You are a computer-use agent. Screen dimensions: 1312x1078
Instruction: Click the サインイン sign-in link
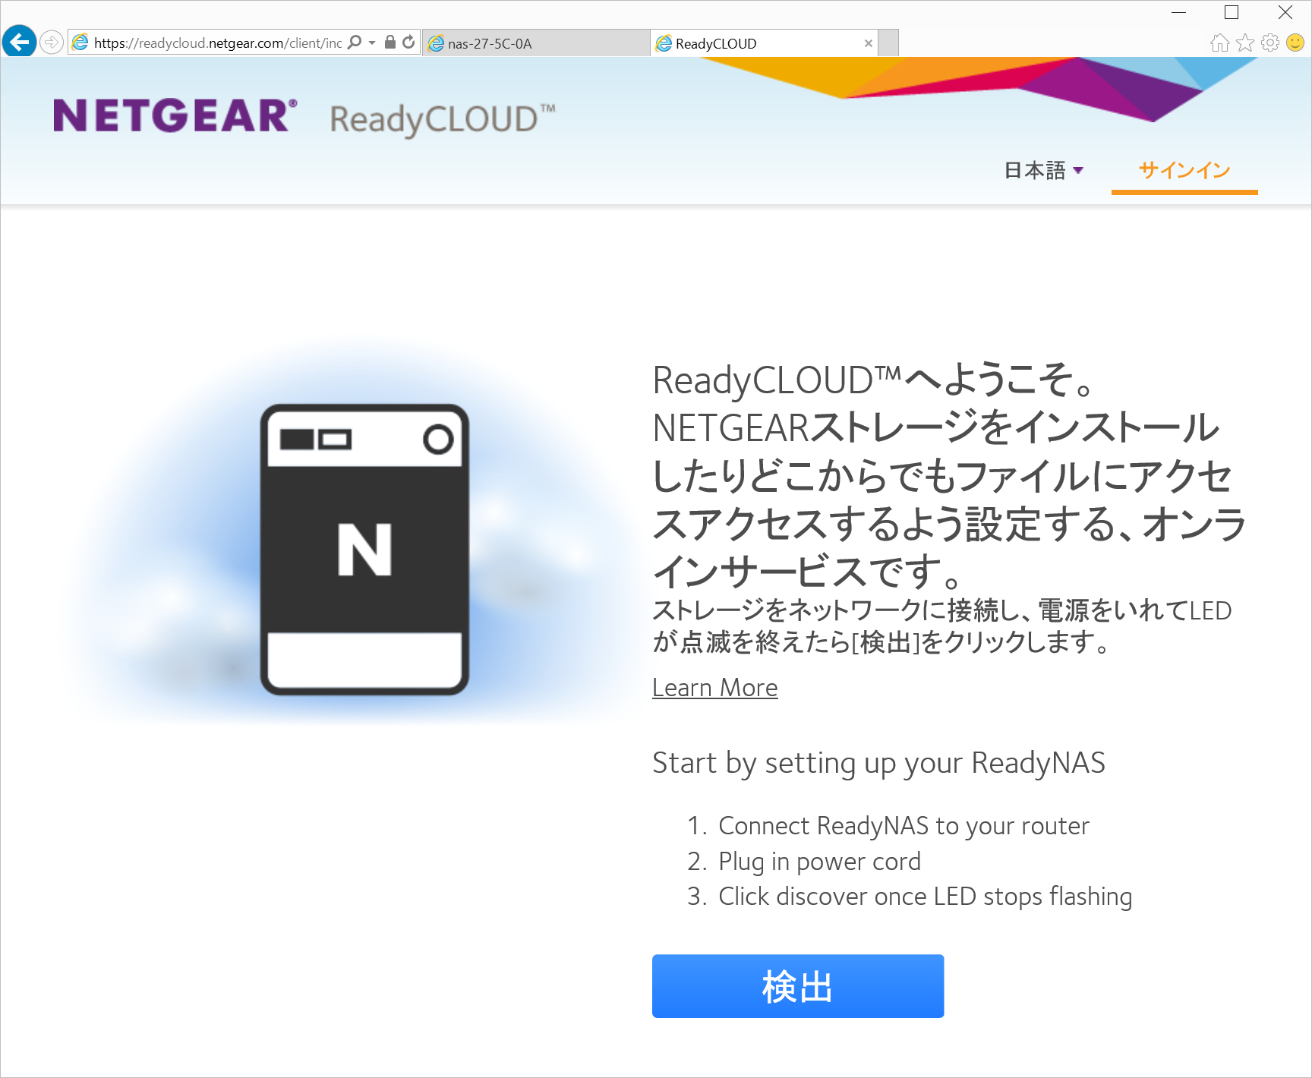1184,171
